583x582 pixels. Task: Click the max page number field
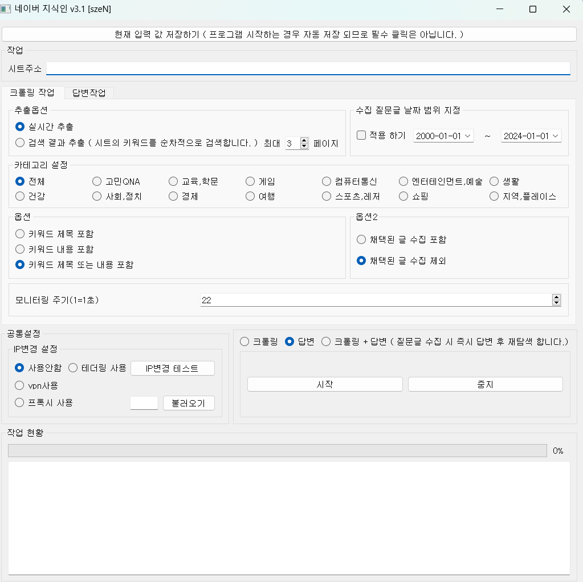point(292,143)
